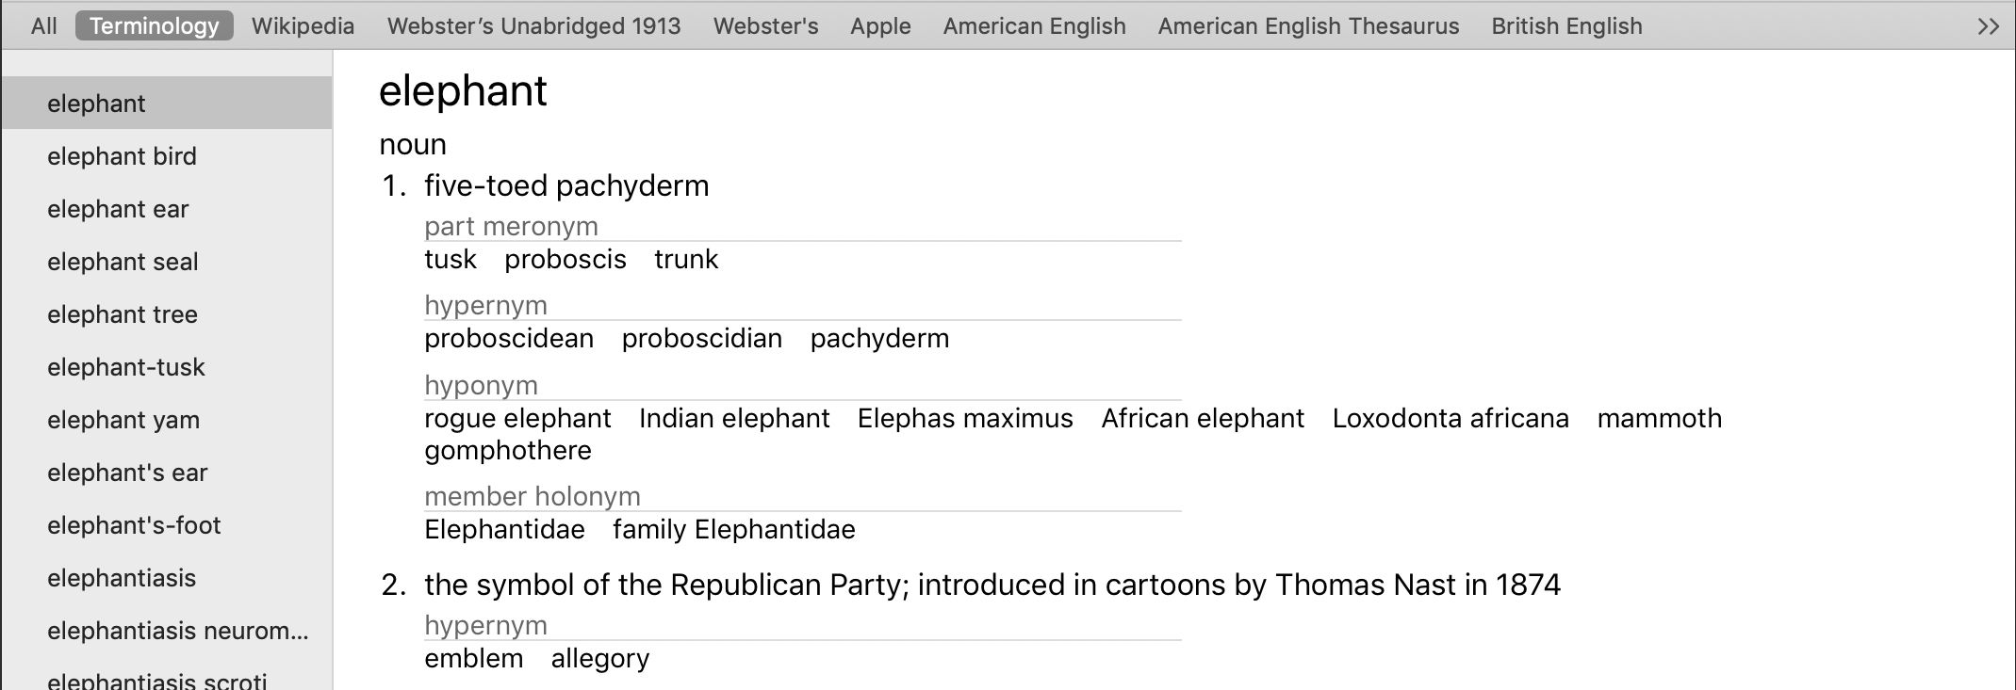Select 'elephant bird' in the sidebar
This screenshot has height=690, width=2016.
tap(122, 156)
